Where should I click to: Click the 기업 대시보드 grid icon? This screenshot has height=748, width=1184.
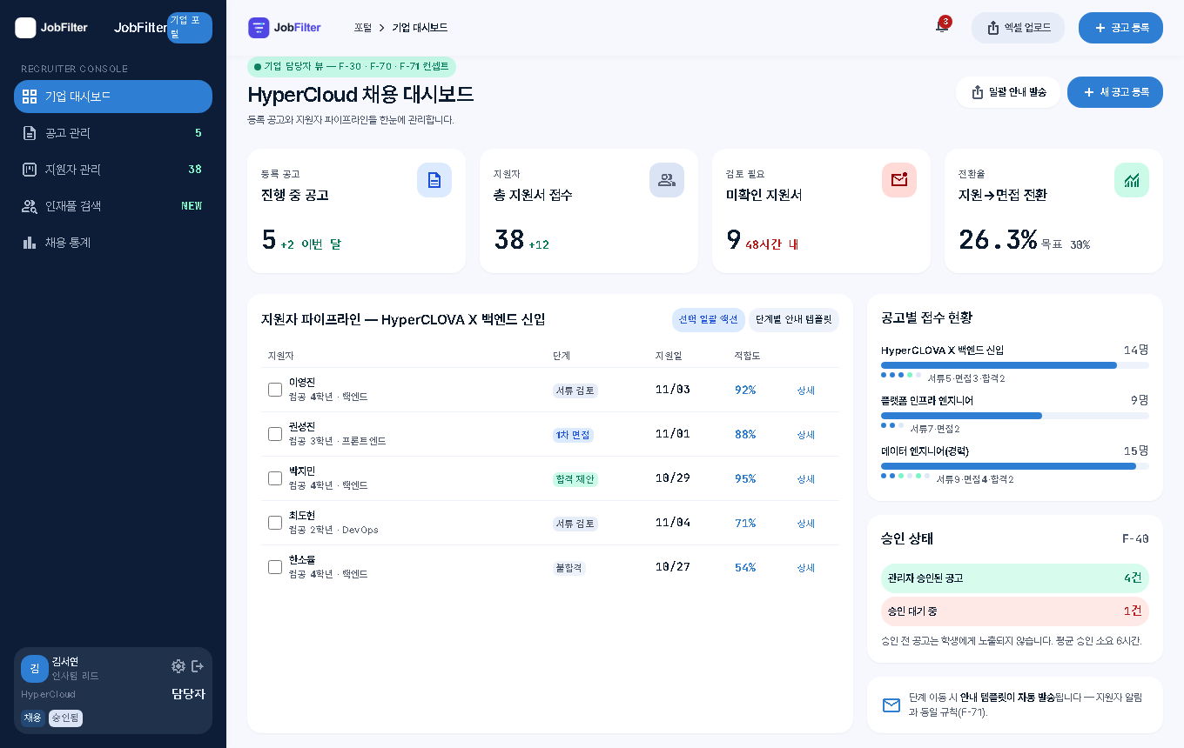[x=30, y=97]
